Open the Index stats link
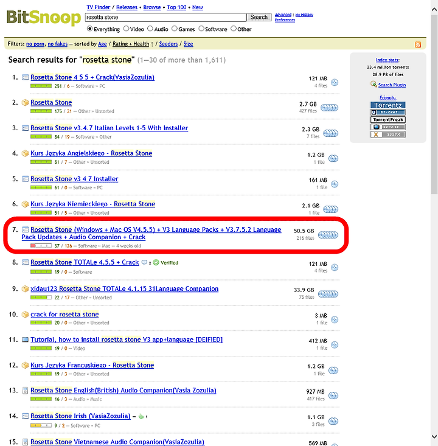Screen dimensions: 438x446 point(388,60)
